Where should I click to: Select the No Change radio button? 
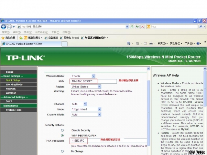click(62, 151)
